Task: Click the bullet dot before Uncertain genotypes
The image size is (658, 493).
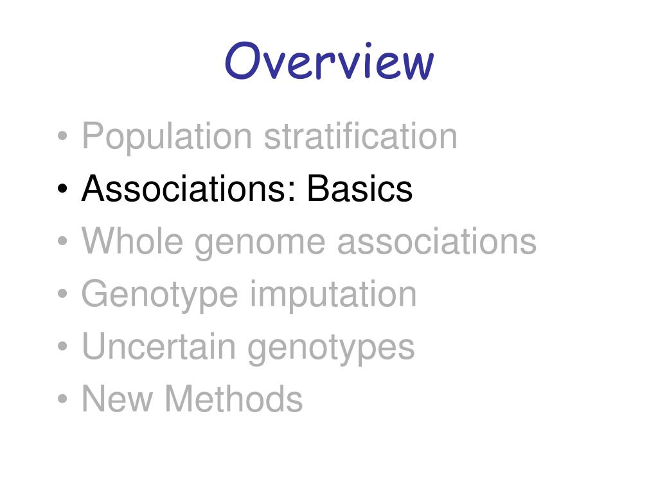Action: tap(62, 346)
